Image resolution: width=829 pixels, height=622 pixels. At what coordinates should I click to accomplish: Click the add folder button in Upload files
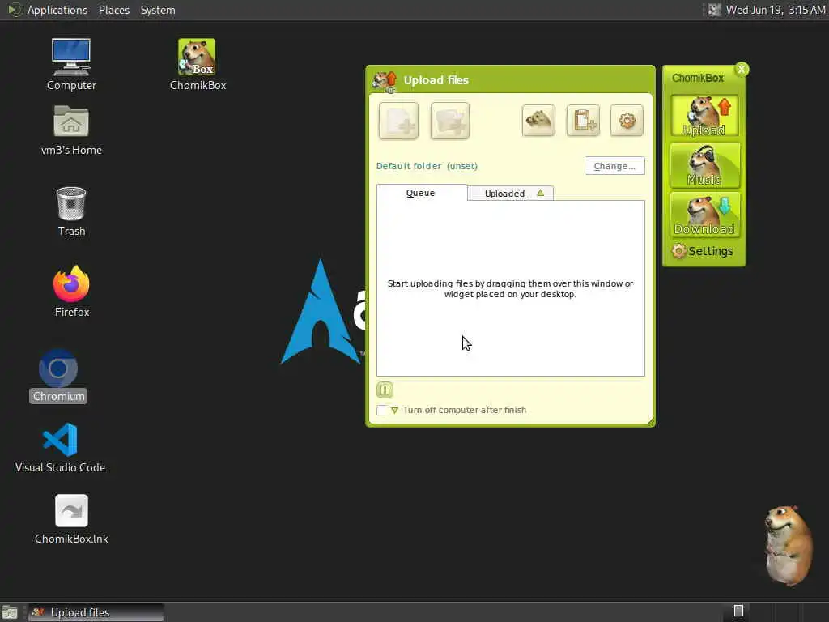click(450, 121)
